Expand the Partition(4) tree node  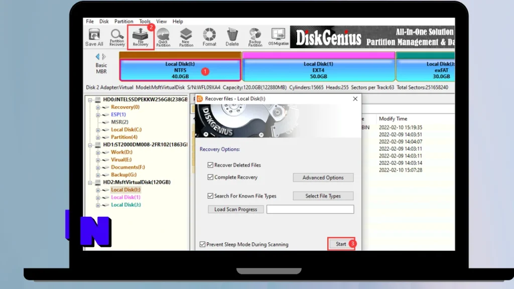(x=98, y=137)
